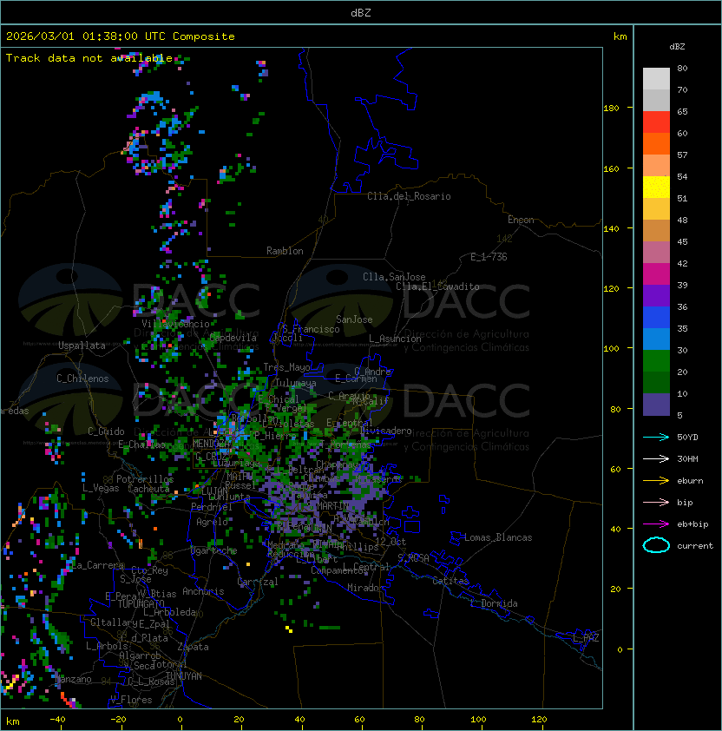Screen dimensions: 722x731
Task: Click the 'Potrerillos' map label
Action: [145, 478]
